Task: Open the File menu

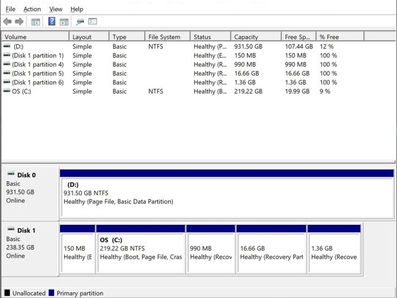Action: [x=10, y=9]
